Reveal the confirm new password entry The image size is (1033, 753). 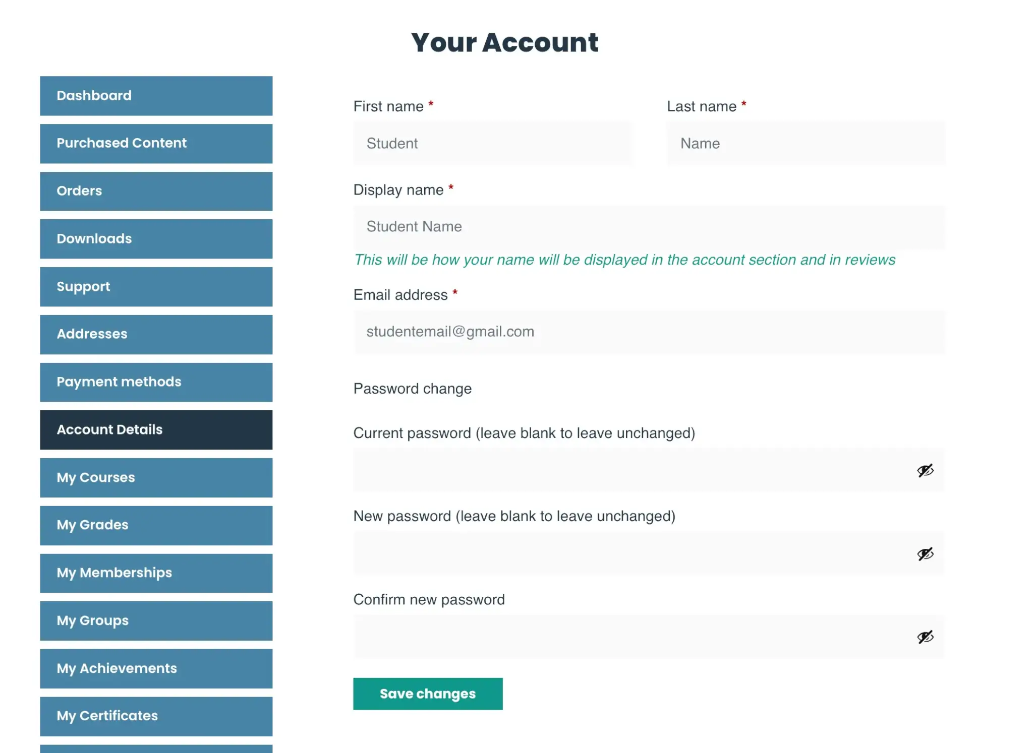coord(925,637)
